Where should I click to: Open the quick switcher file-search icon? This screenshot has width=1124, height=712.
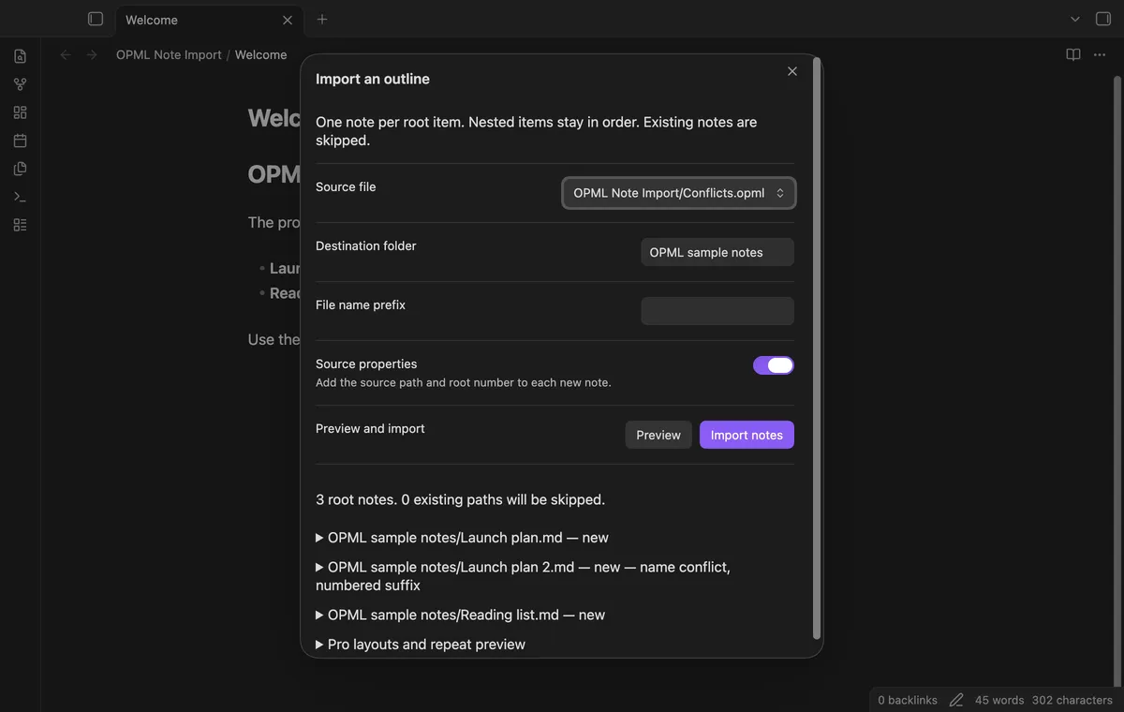[20, 56]
